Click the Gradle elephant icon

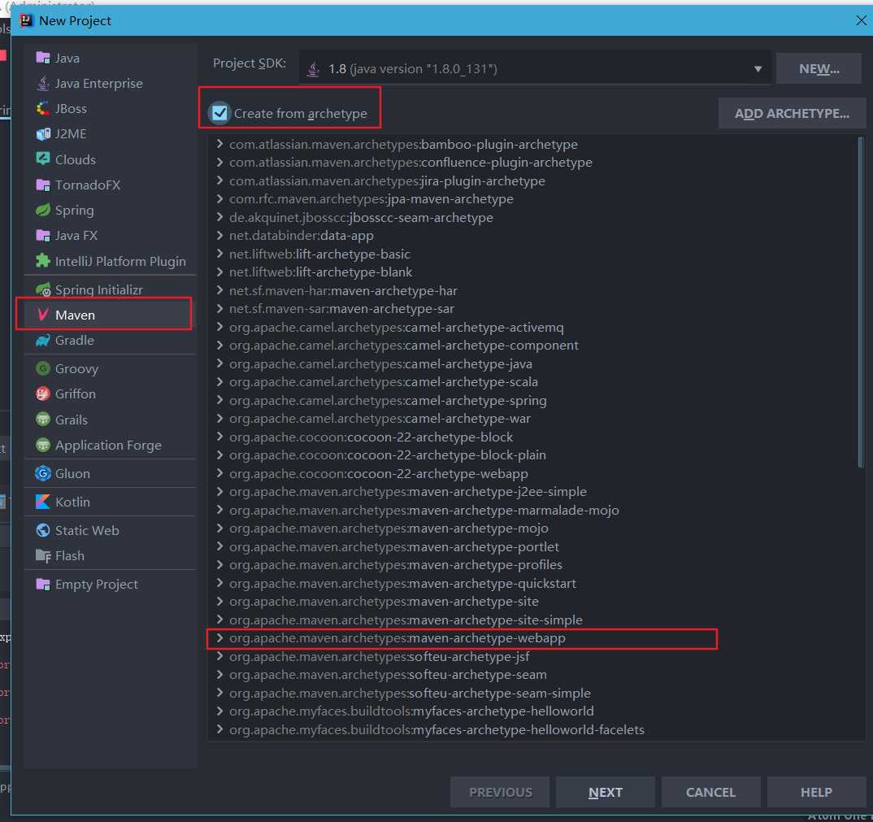click(43, 341)
